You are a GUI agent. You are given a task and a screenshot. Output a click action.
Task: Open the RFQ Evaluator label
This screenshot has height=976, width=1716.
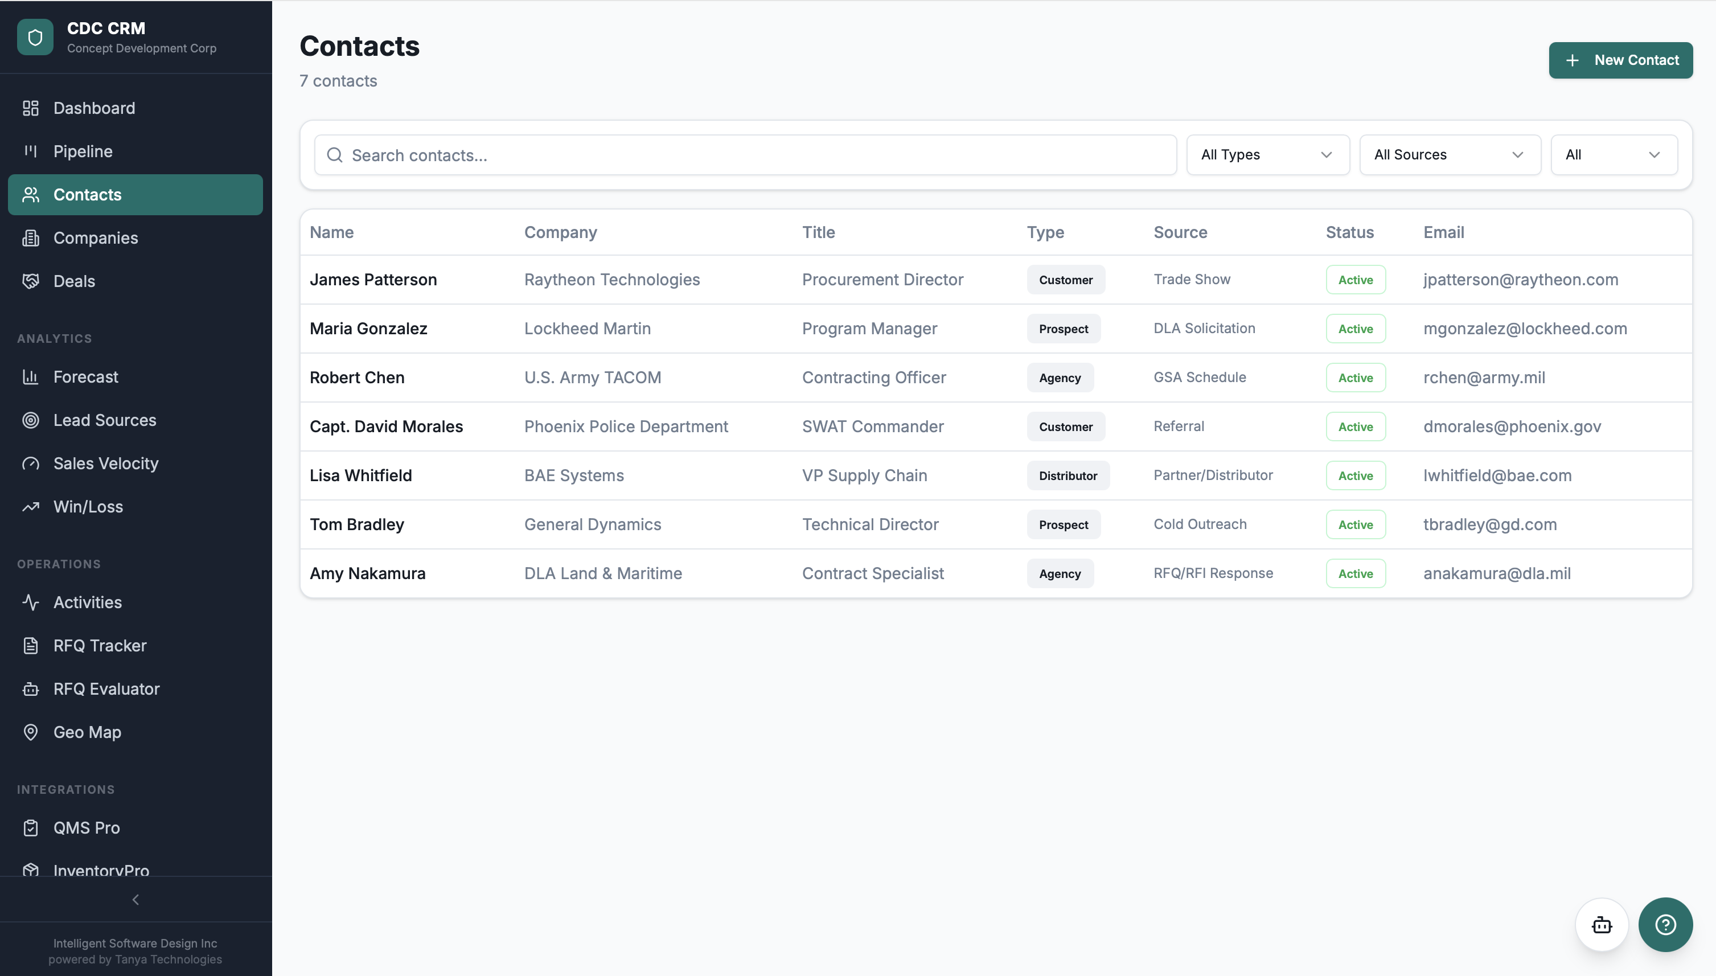point(106,688)
